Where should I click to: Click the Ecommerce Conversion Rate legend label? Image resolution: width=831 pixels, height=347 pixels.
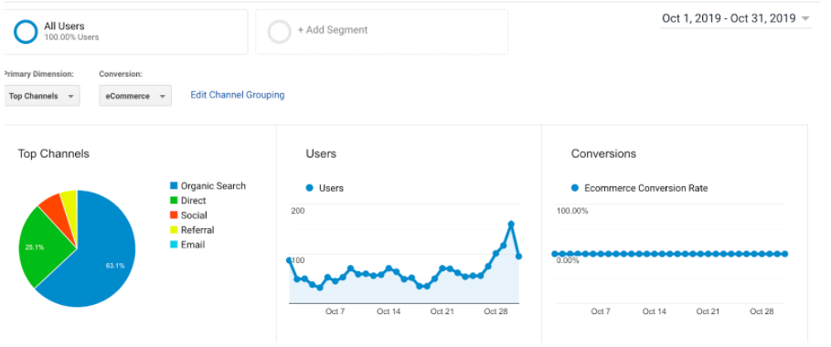click(x=646, y=188)
